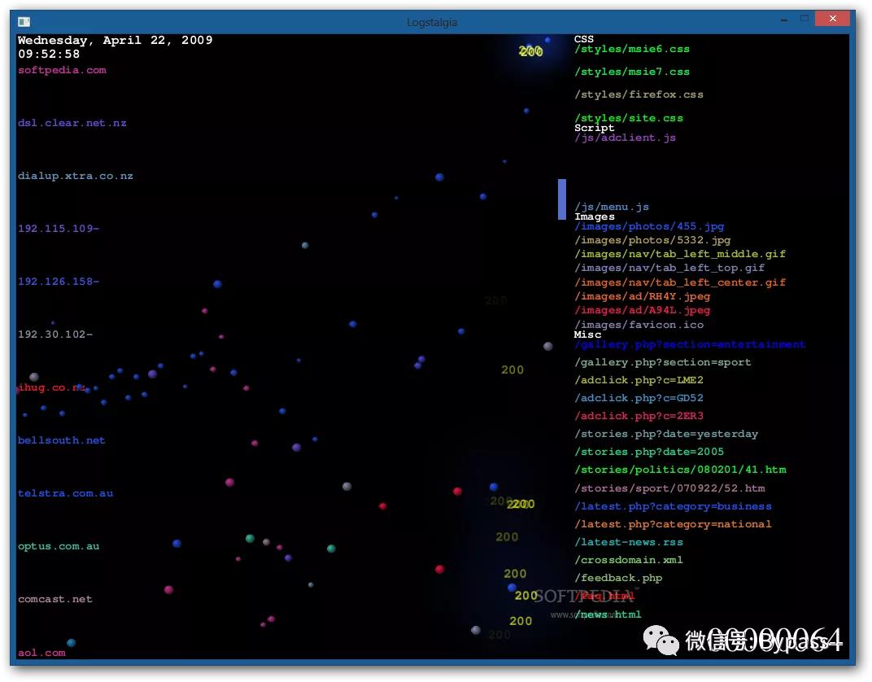This screenshot has height=682, width=872.
Task: Select the host 'aol.com'
Action: pos(41,653)
